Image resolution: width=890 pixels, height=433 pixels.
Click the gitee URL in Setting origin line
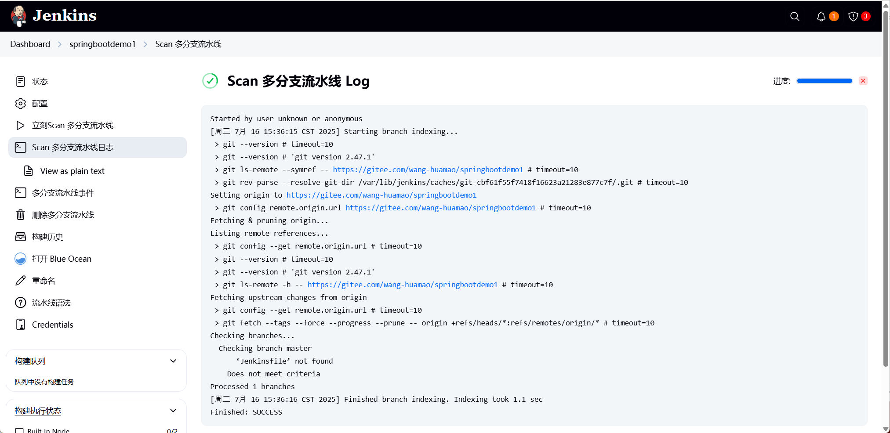pos(381,195)
